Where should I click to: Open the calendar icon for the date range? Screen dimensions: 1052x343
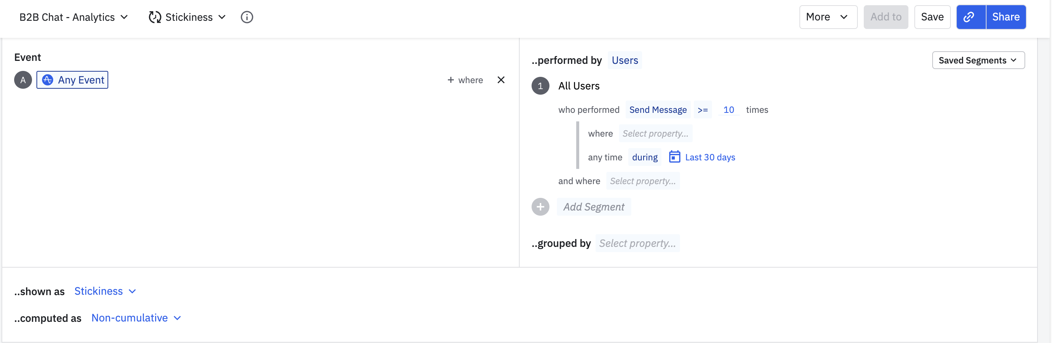[674, 157]
